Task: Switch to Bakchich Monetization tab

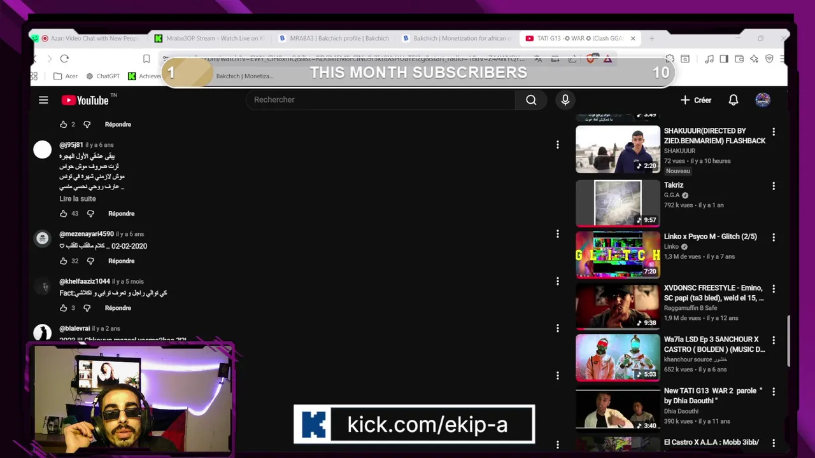Action: tap(458, 38)
